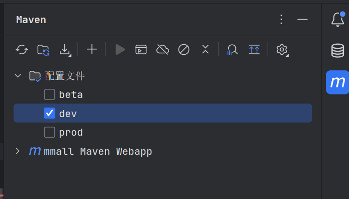
Task: Expand the mmall Maven Webapp node
Action: [18, 151]
